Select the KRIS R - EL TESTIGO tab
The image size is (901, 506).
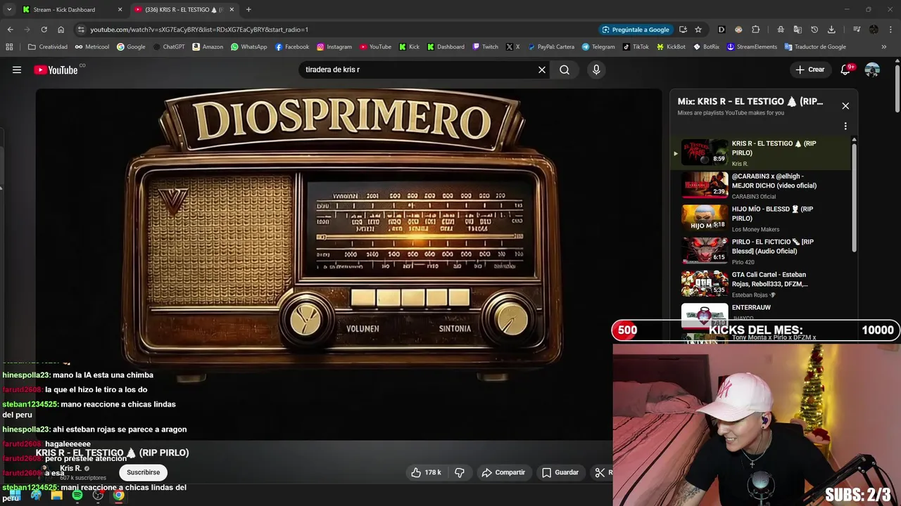184,10
